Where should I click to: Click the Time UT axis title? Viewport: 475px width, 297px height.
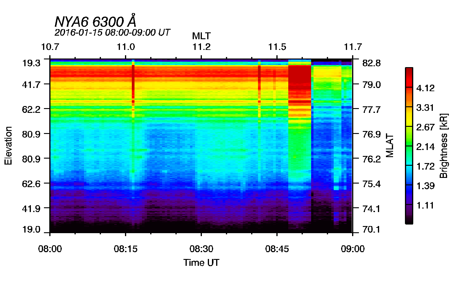(201, 263)
